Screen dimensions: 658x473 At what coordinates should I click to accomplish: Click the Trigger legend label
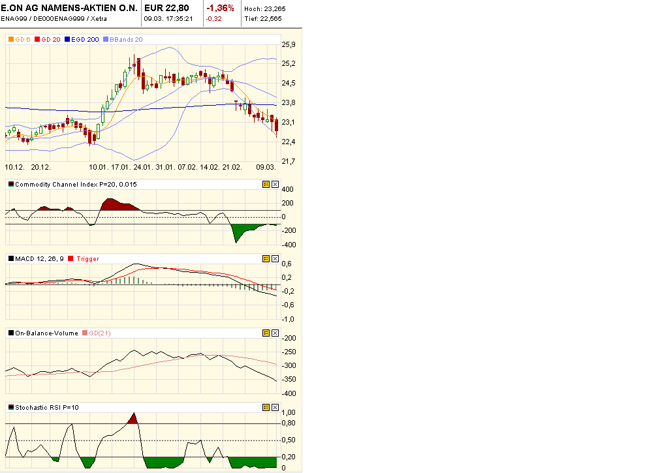coord(87,259)
